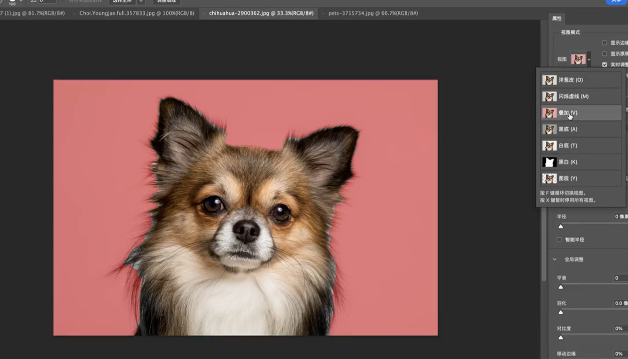628x359 pixels.
Task: Click the Feather (羽化) slider handle
Action: 561,312
